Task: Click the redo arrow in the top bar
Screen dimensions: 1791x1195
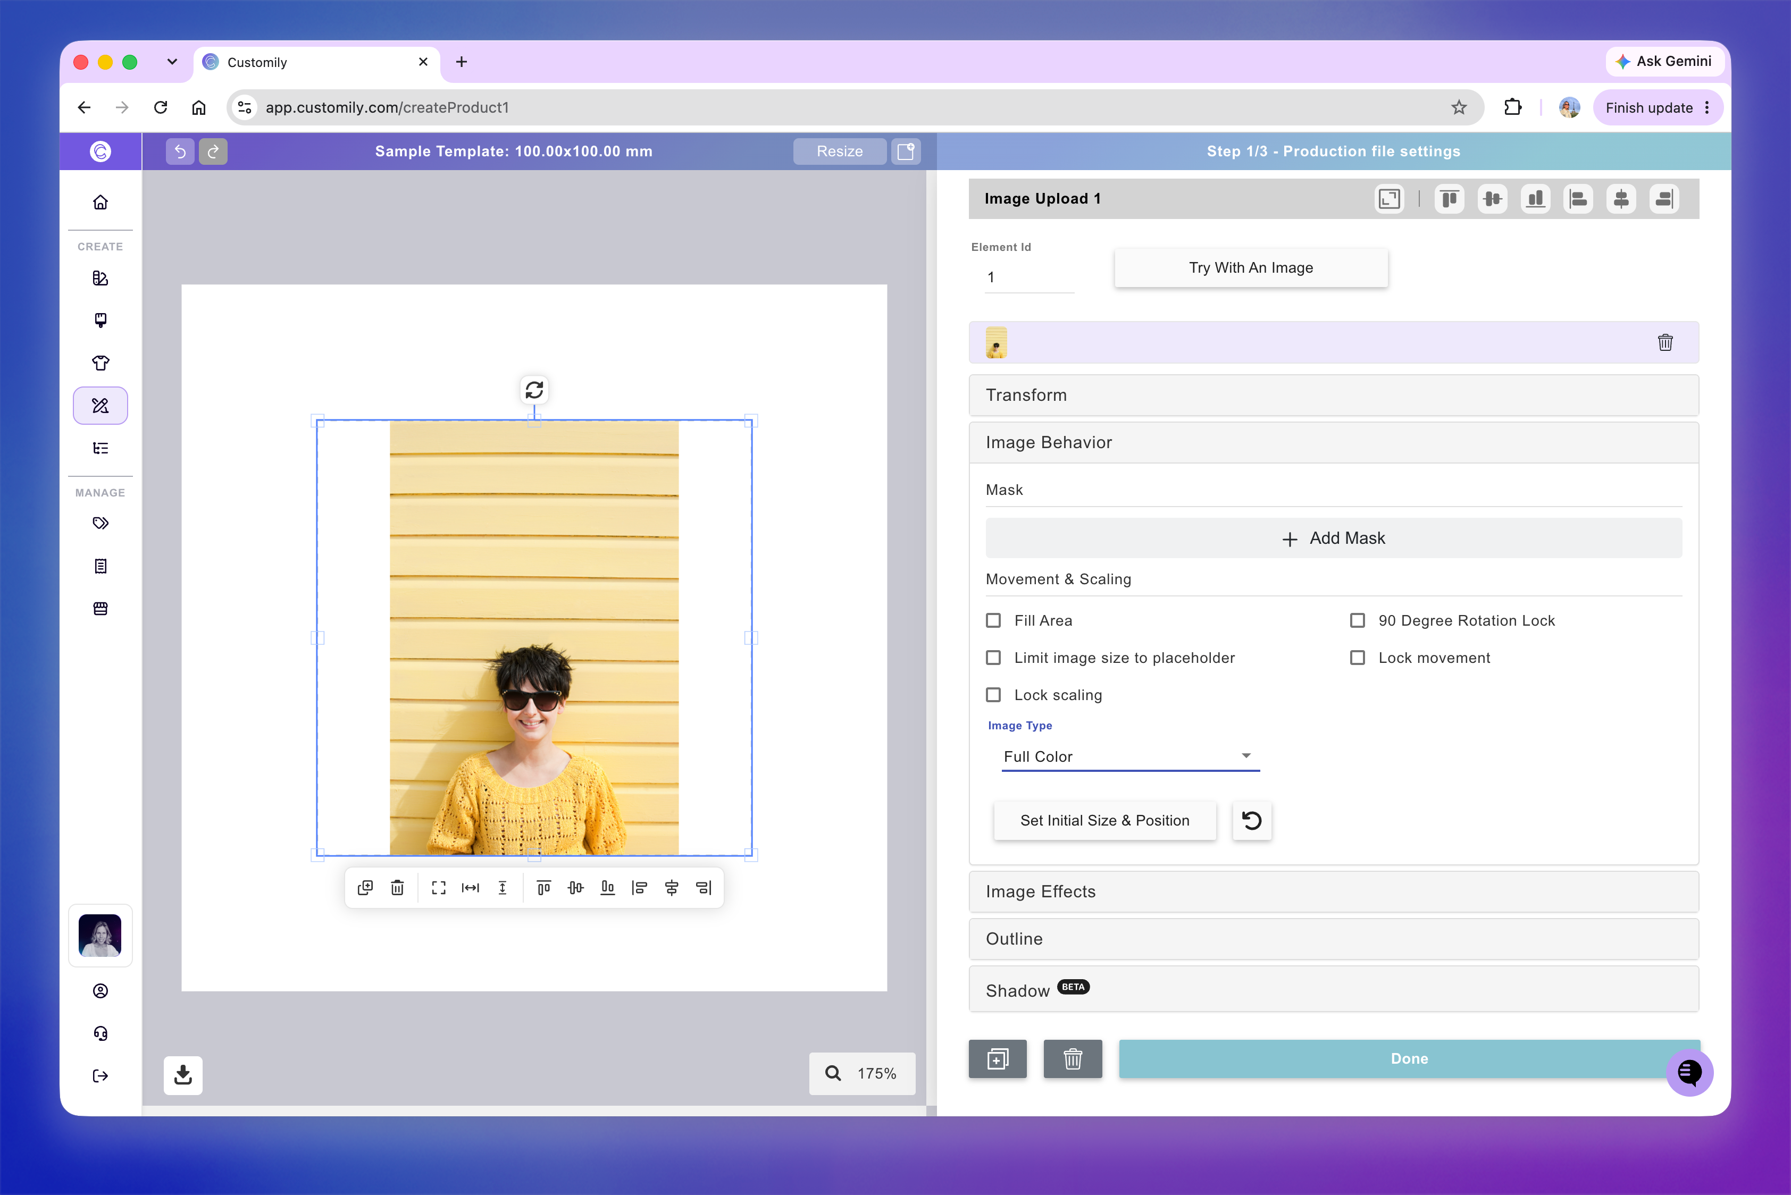Action: pyautogui.click(x=213, y=151)
